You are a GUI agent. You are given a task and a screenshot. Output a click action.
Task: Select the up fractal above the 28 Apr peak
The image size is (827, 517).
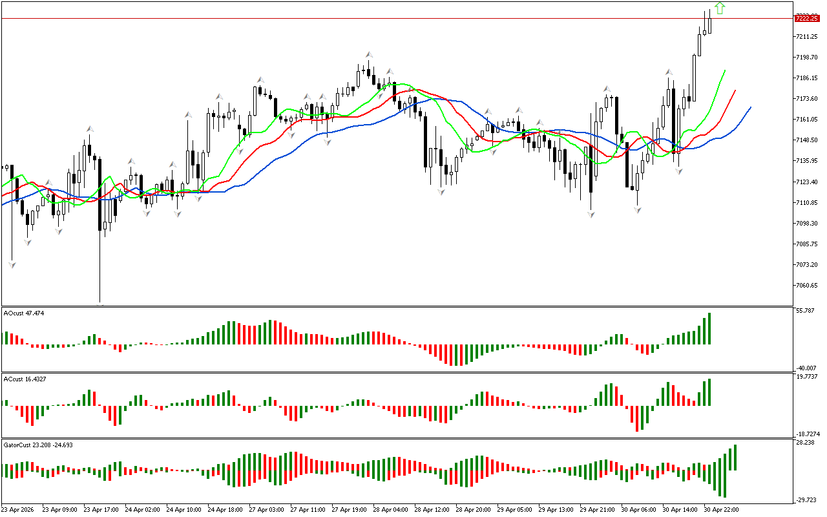tap(368, 56)
